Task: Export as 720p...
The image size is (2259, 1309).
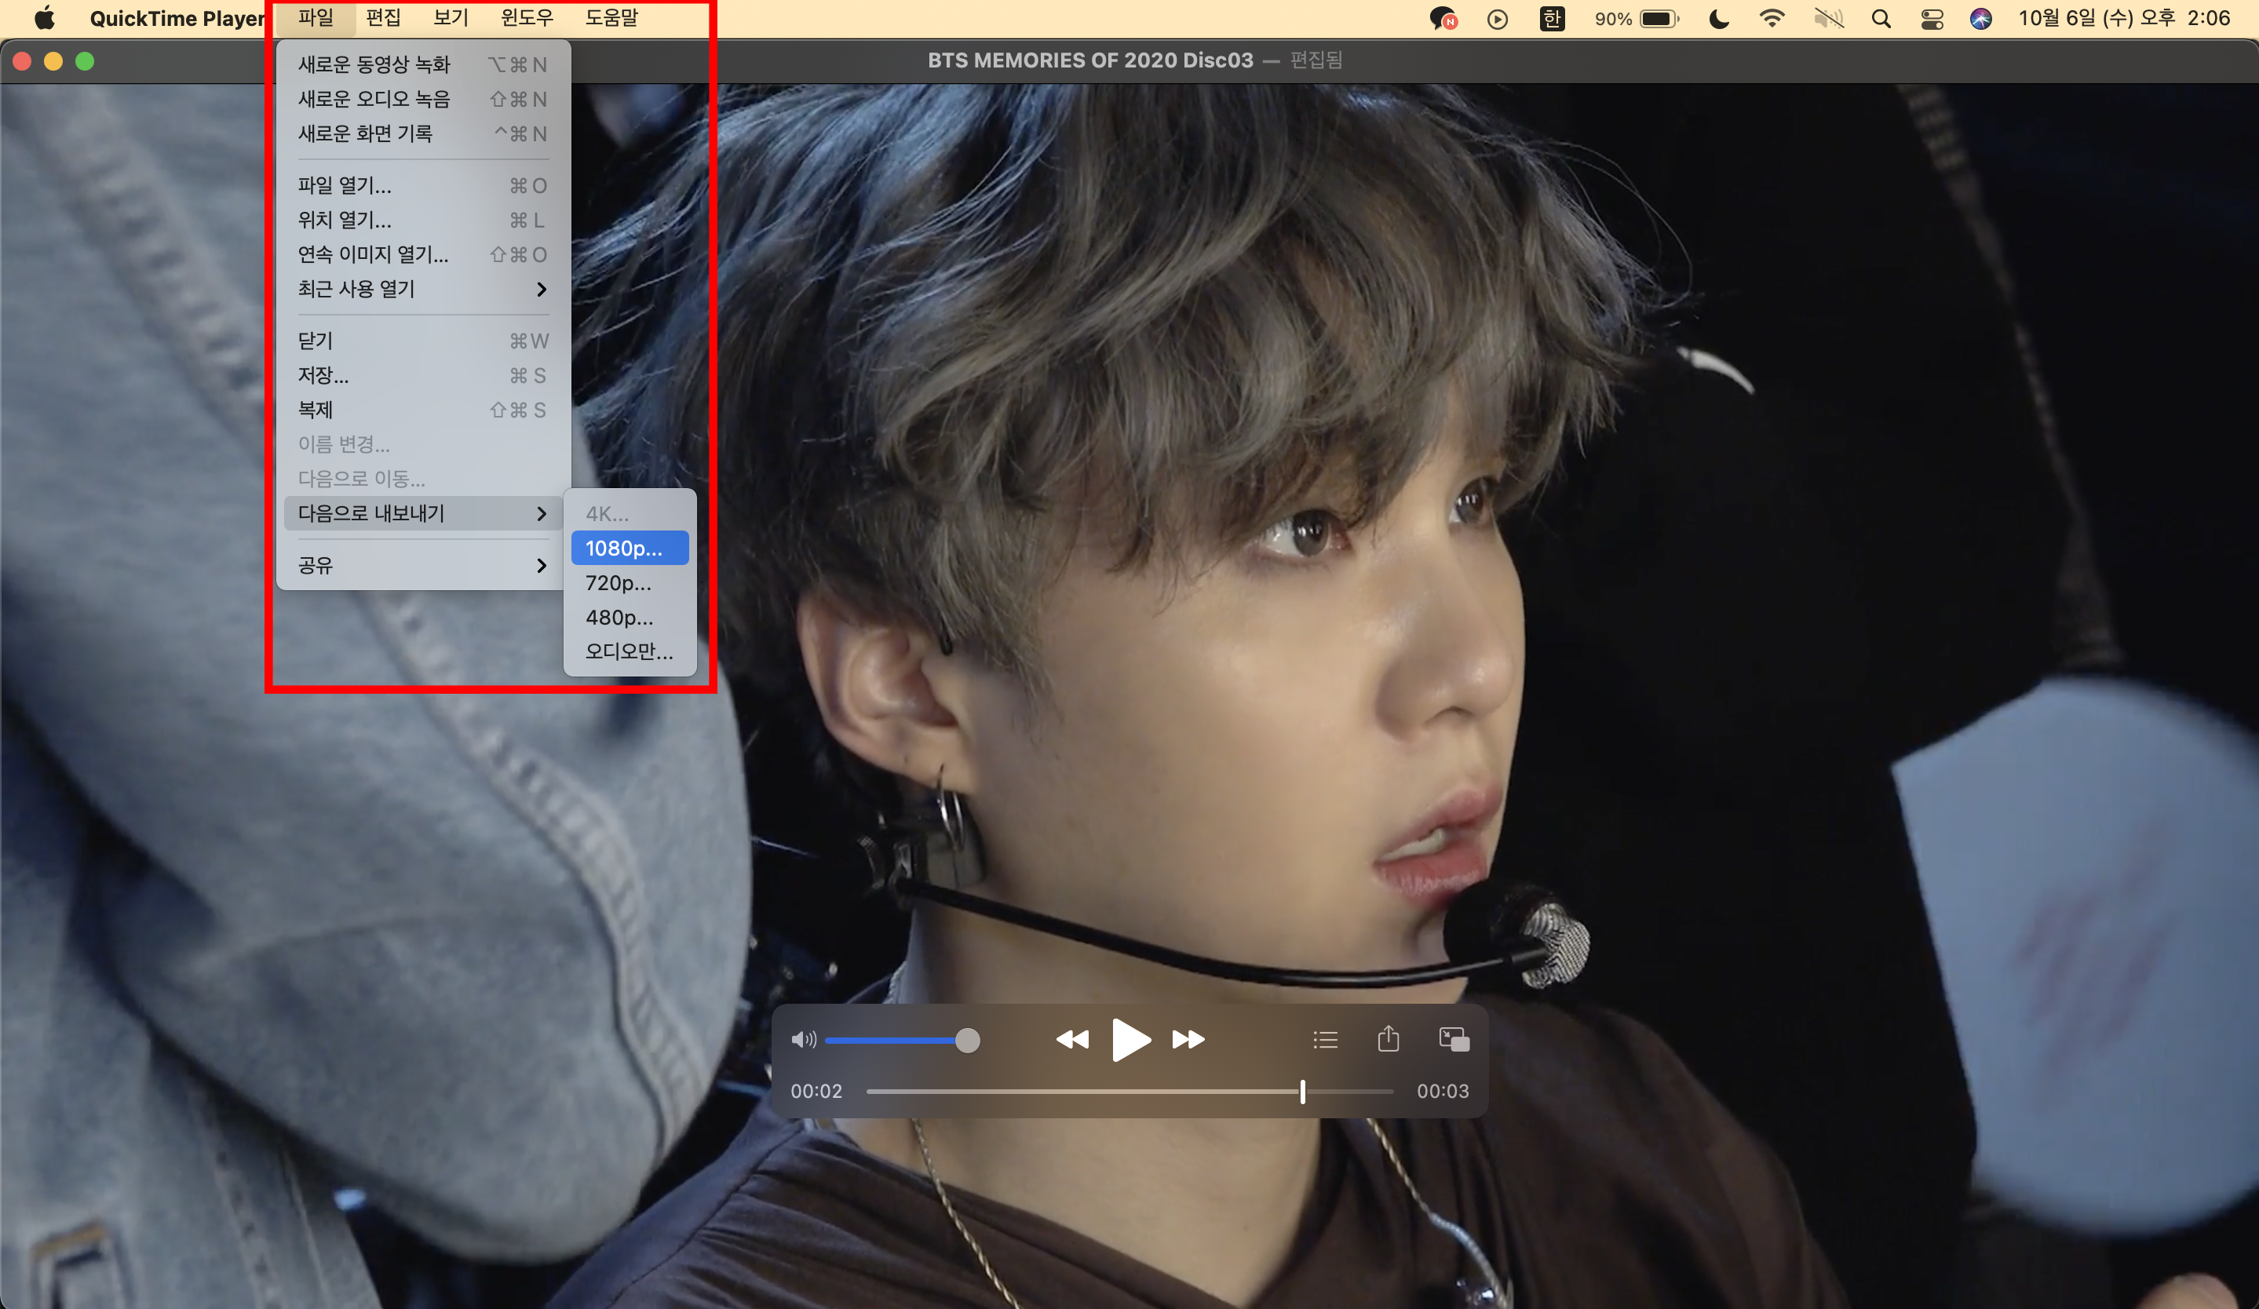Action: (630, 583)
